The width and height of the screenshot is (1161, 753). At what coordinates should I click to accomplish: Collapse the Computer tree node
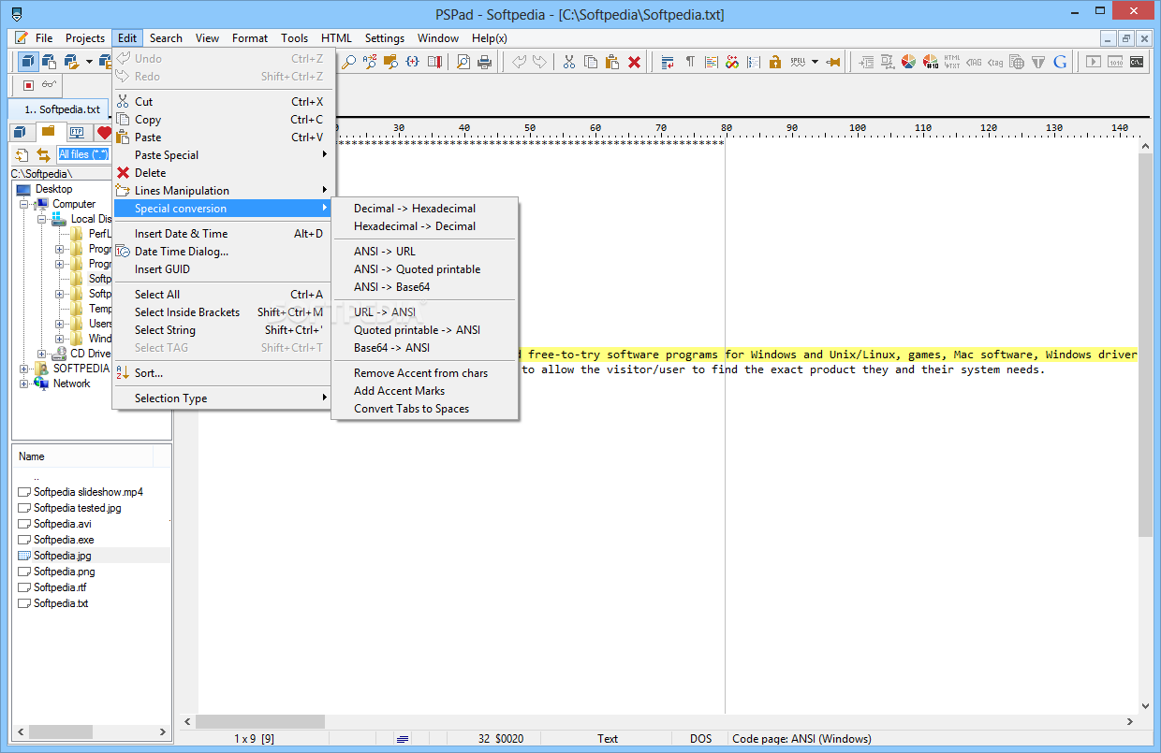24,204
